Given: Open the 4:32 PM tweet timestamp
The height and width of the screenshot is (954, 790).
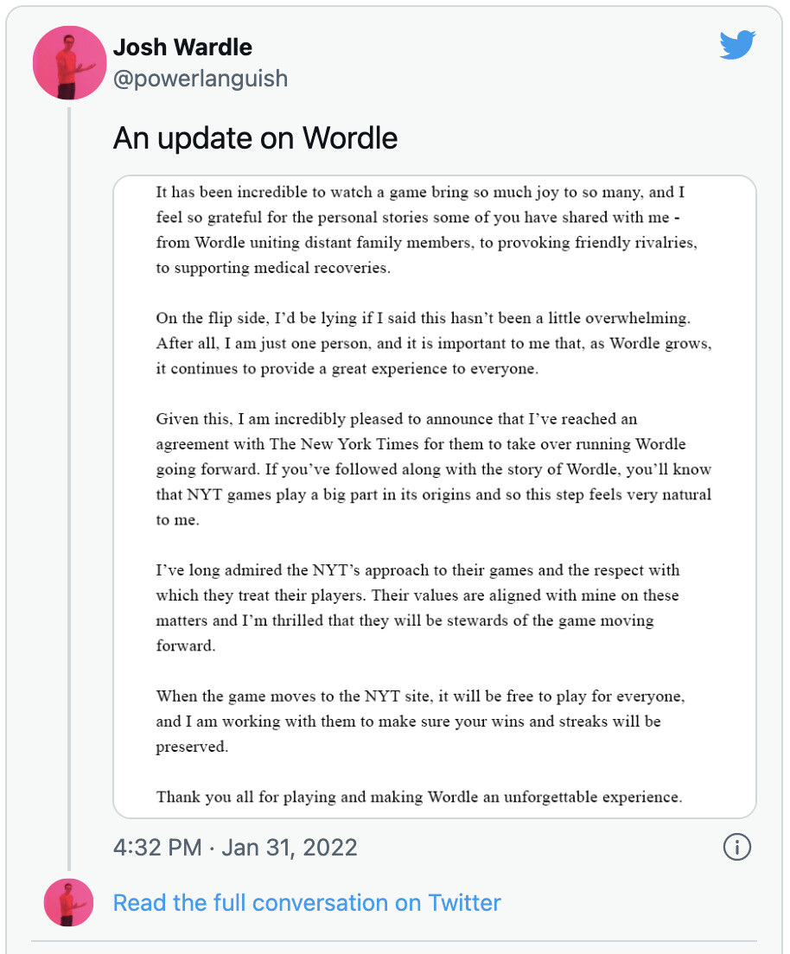Looking at the screenshot, I should click(157, 847).
